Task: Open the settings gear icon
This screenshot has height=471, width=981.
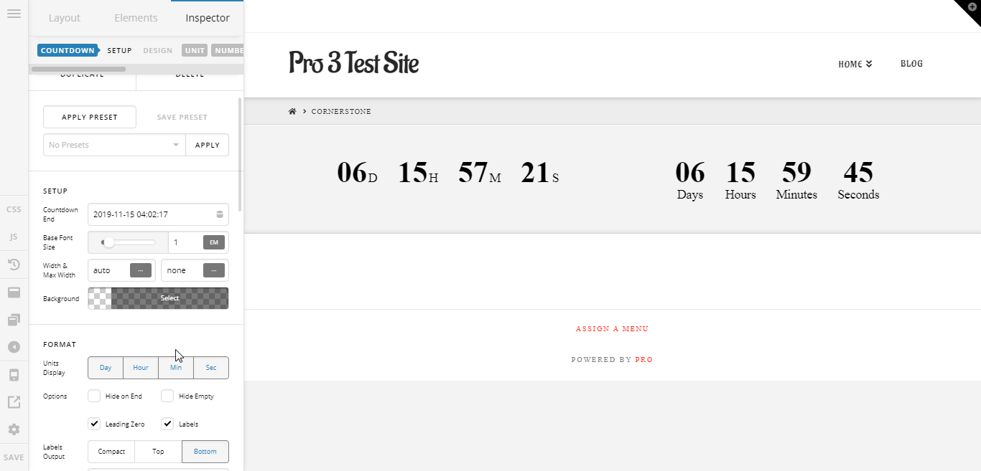Action: [14, 429]
